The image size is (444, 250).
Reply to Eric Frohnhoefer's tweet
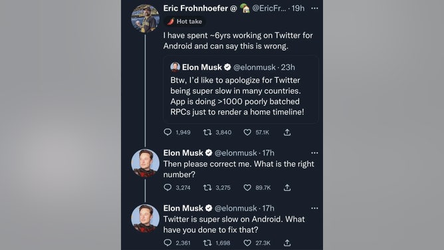(167, 132)
